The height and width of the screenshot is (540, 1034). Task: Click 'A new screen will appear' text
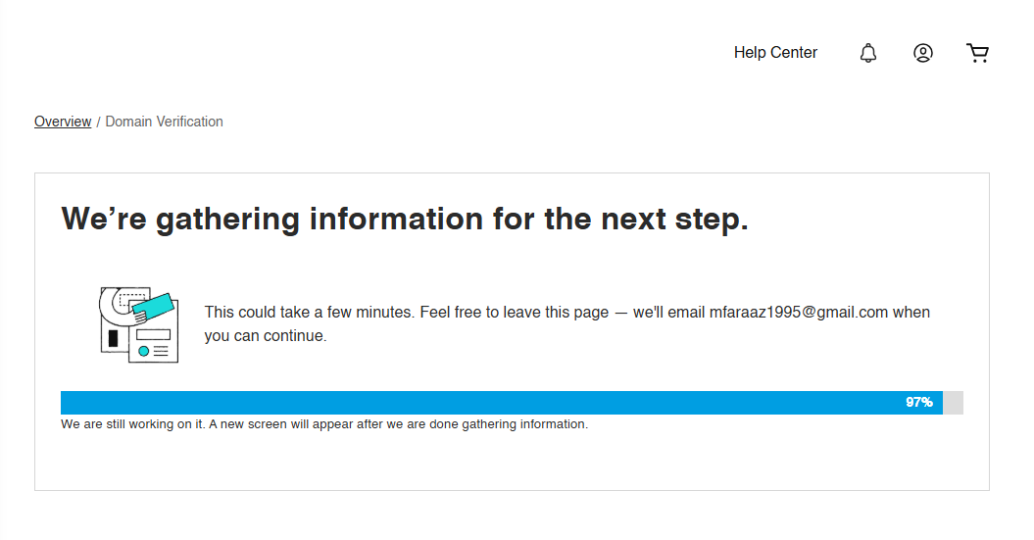(x=281, y=424)
